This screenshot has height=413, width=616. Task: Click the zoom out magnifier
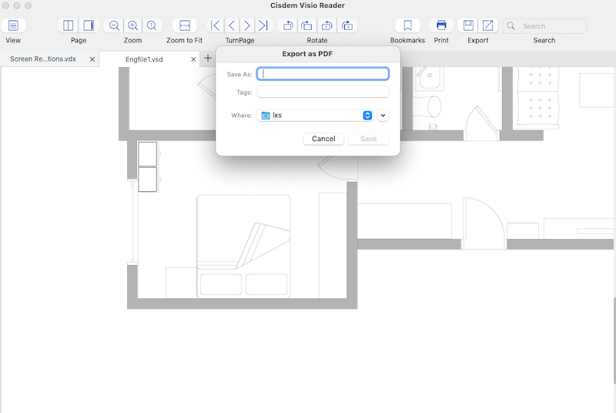[114, 26]
